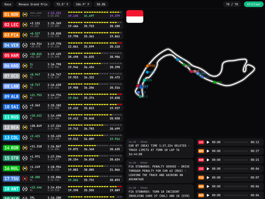265x199 pixels.
Task: Select the 05 HAM driver tag
Action: pos(11,55)
